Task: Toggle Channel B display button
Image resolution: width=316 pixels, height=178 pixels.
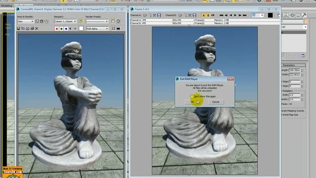Action: (208, 15)
